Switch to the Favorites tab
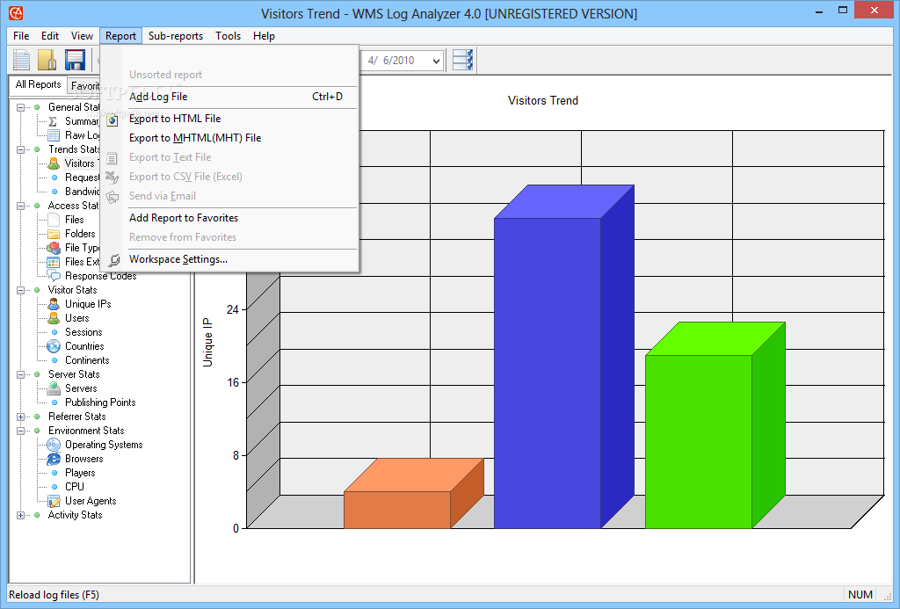This screenshot has width=900, height=609. (83, 86)
